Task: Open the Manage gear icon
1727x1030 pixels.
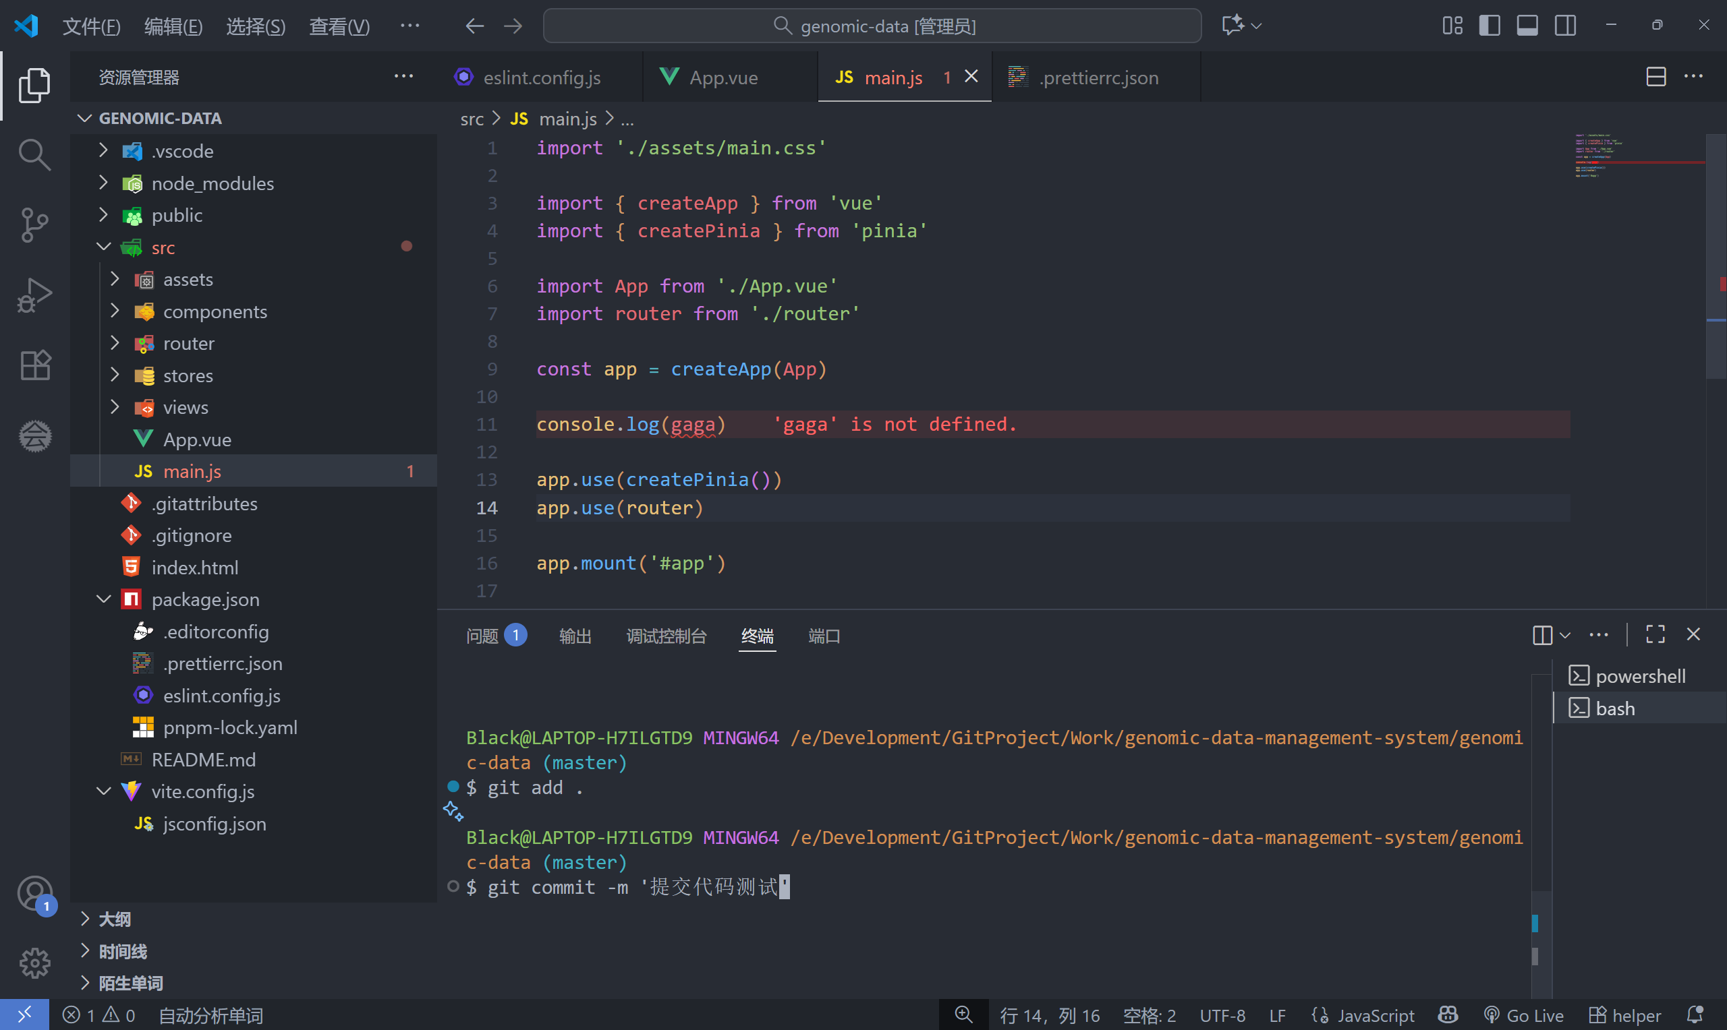Action: pos(34,963)
